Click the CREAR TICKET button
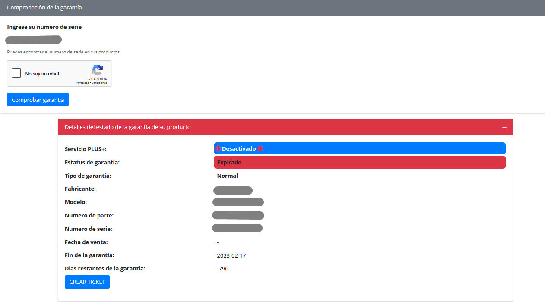545x305 pixels. (x=87, y=282)
